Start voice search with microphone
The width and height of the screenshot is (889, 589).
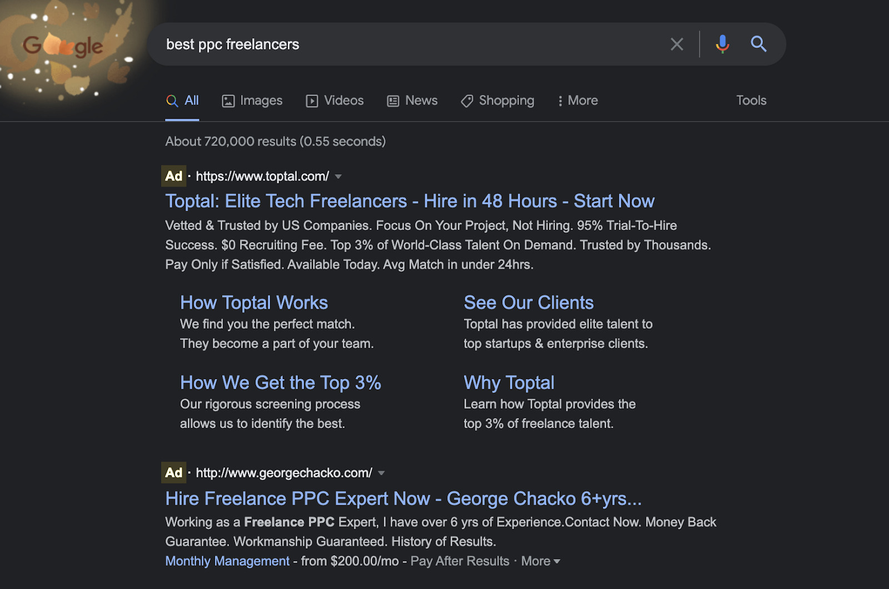pos(722,44)
